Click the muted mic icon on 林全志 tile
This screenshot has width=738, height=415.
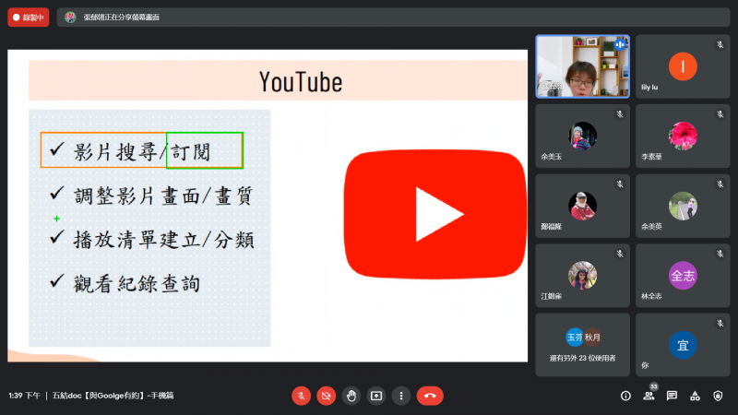720,254
